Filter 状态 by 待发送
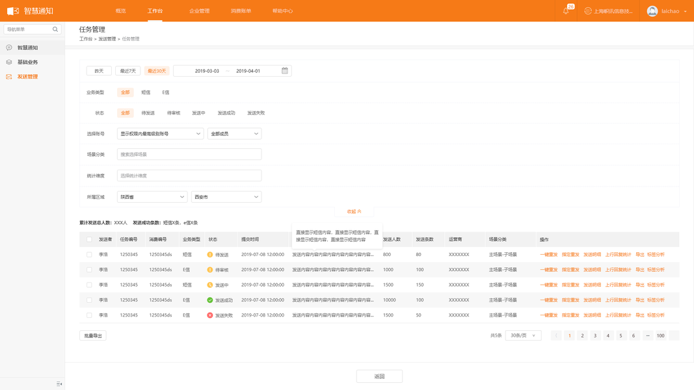The height and width of the screenshot is (390, 694). tap(148, 112)
